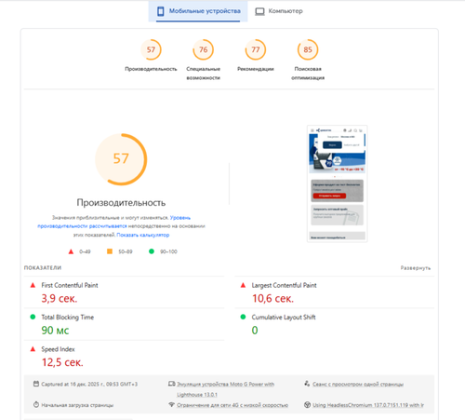Click the session icon beside Сеанс с просмотром

pyautogui.click(x=307, y=384)
